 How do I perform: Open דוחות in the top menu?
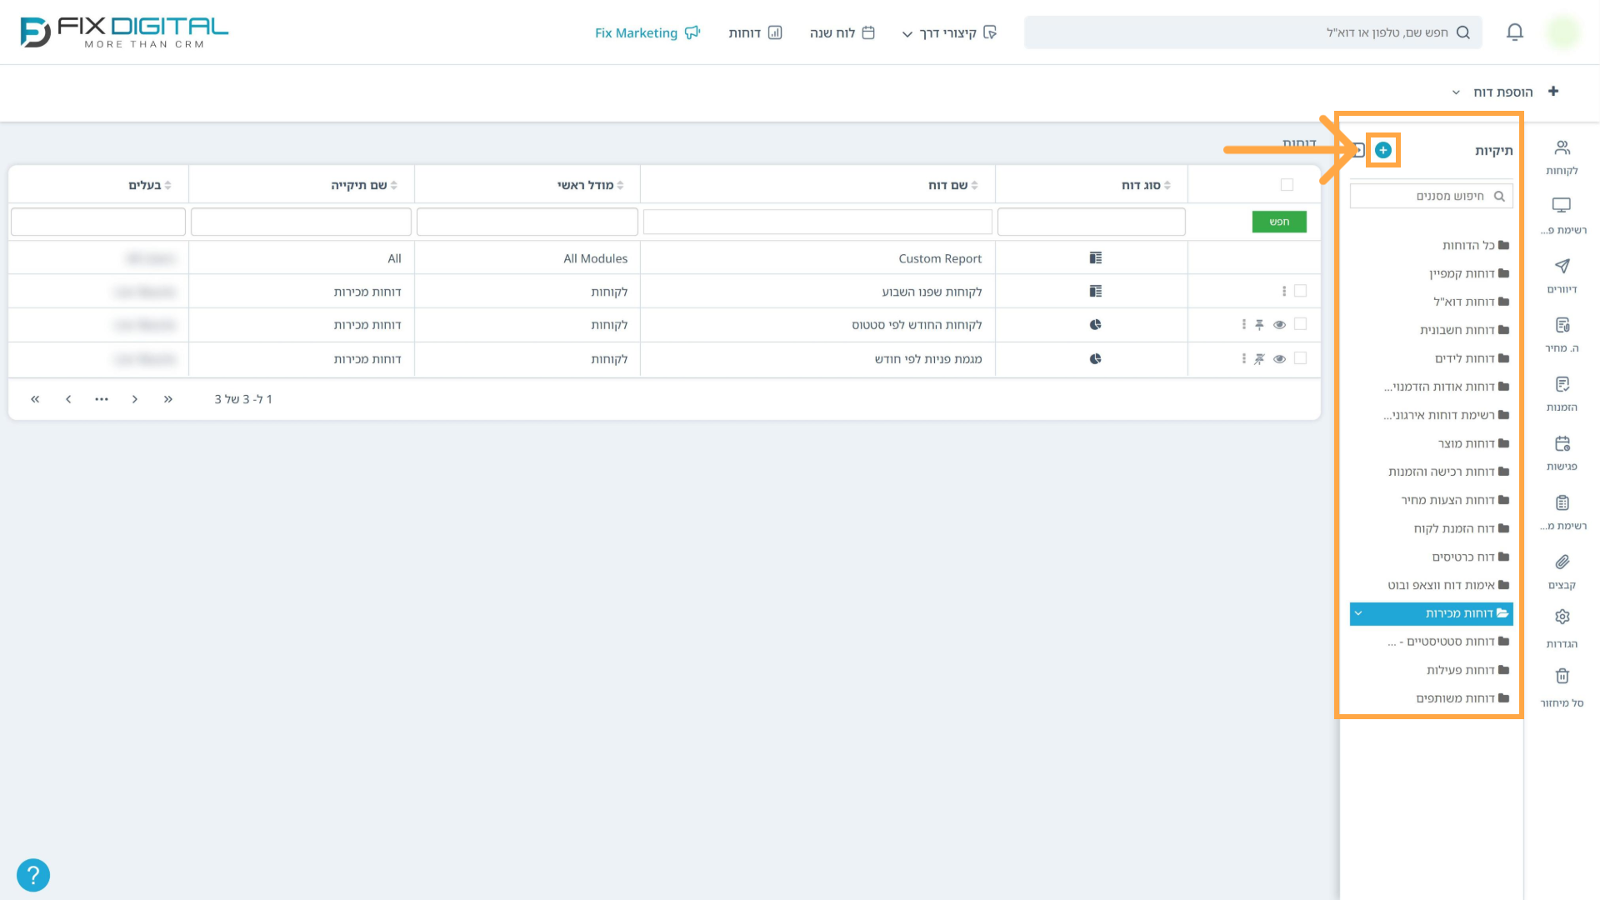(755, 32)
